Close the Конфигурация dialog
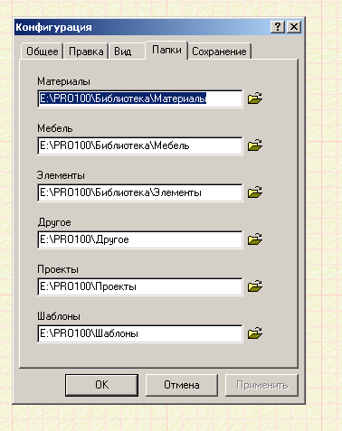This screenshot has height=431, width=342. click(x=294, y=27)
